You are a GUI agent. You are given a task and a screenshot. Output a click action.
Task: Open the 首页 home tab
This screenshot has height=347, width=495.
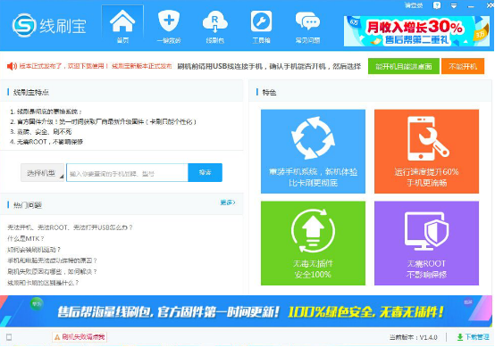point(122,27)
